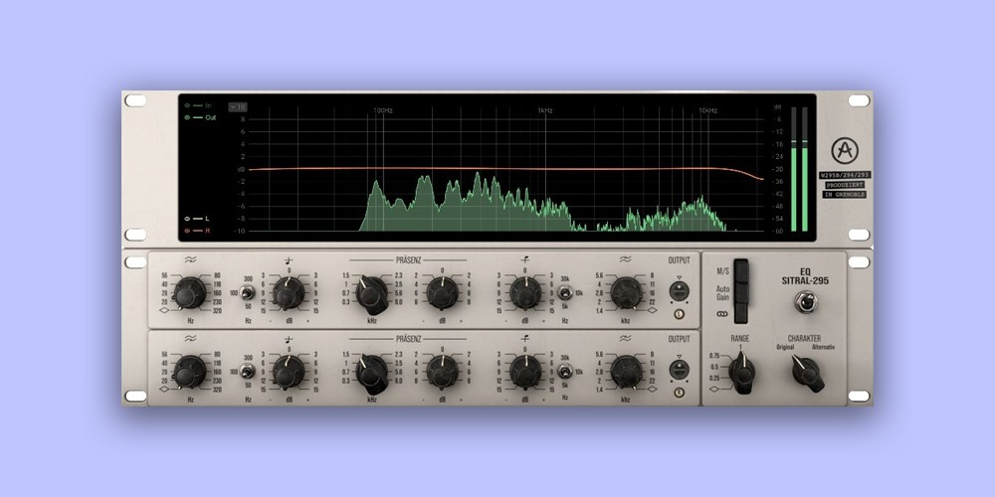Click the top channel Output knob
The width and height of the screenshot is (995, 497).
pos(679,290)
